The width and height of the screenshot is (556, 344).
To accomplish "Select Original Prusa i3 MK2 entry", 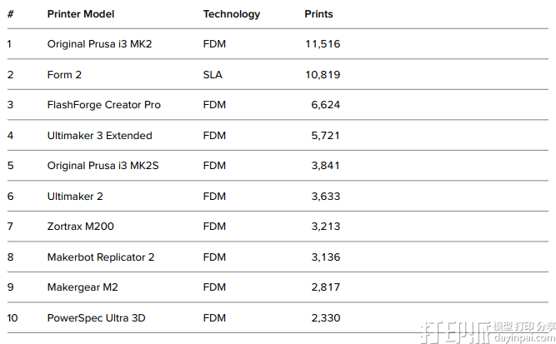I will click(99, 44).
